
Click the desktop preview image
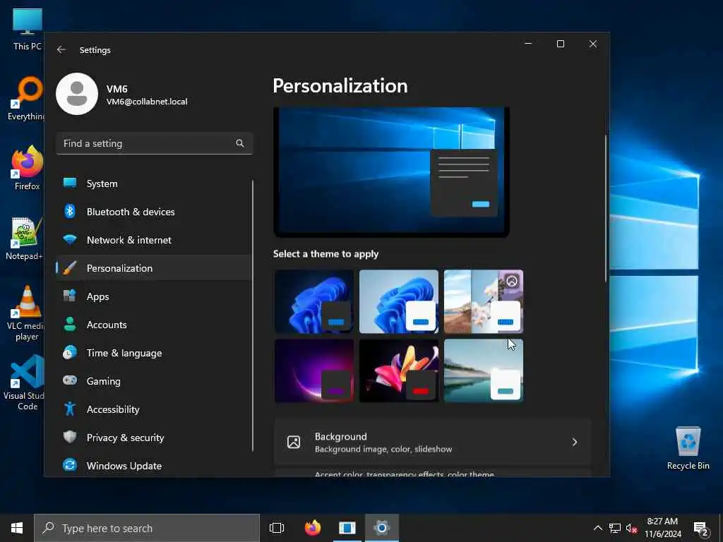click(x=391, y=172)
